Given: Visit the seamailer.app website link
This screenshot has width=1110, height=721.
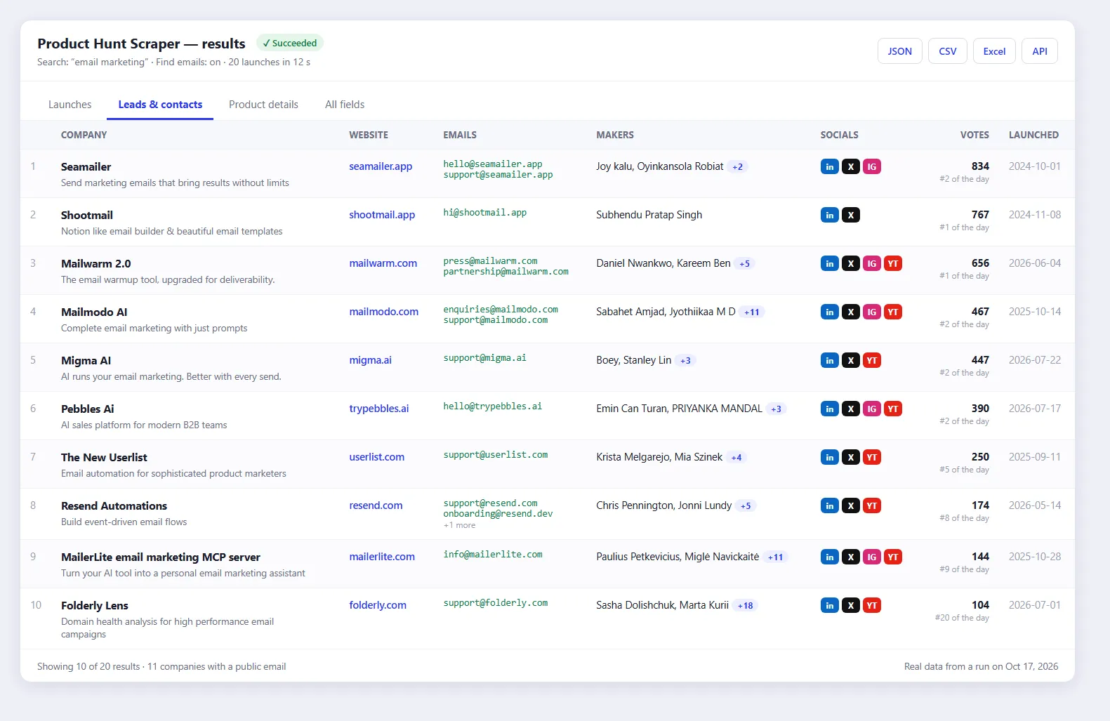Looking at the screenshot, I should click(381, 166).
